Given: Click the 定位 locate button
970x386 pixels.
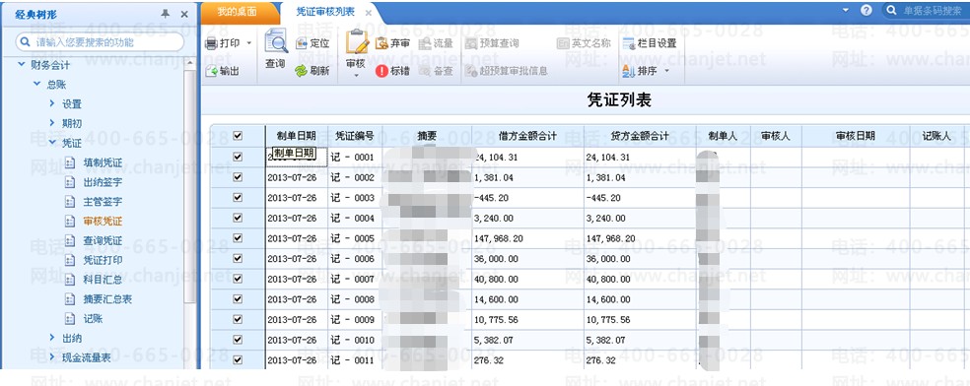Looking at the screenshot, I should tap(312, 43).
